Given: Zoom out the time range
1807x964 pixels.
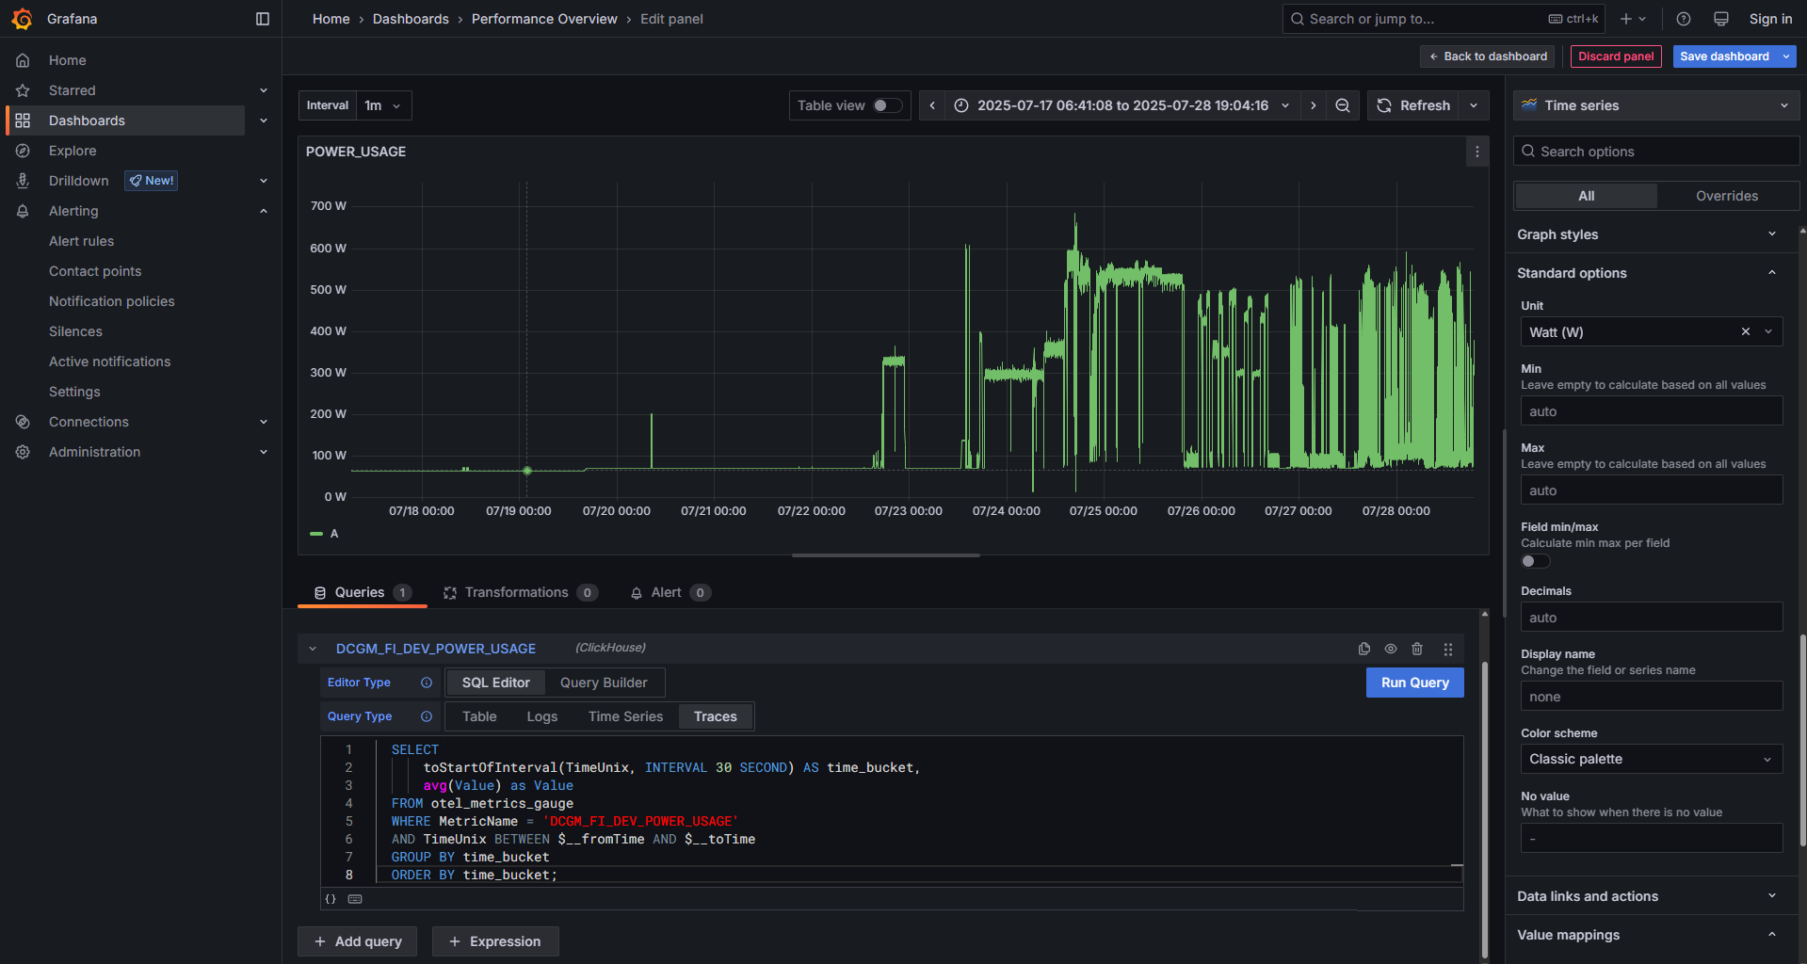Looking at the screenshot, I should coord(1343,105).
